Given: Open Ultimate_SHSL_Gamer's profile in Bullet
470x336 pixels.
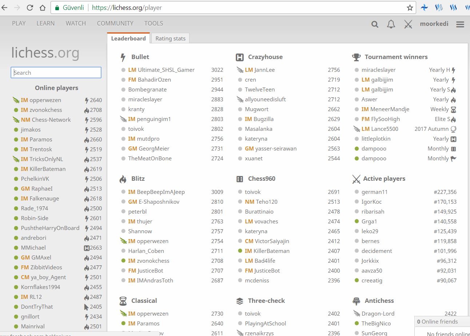Looking at the screenshot, I should coord(162,70).
